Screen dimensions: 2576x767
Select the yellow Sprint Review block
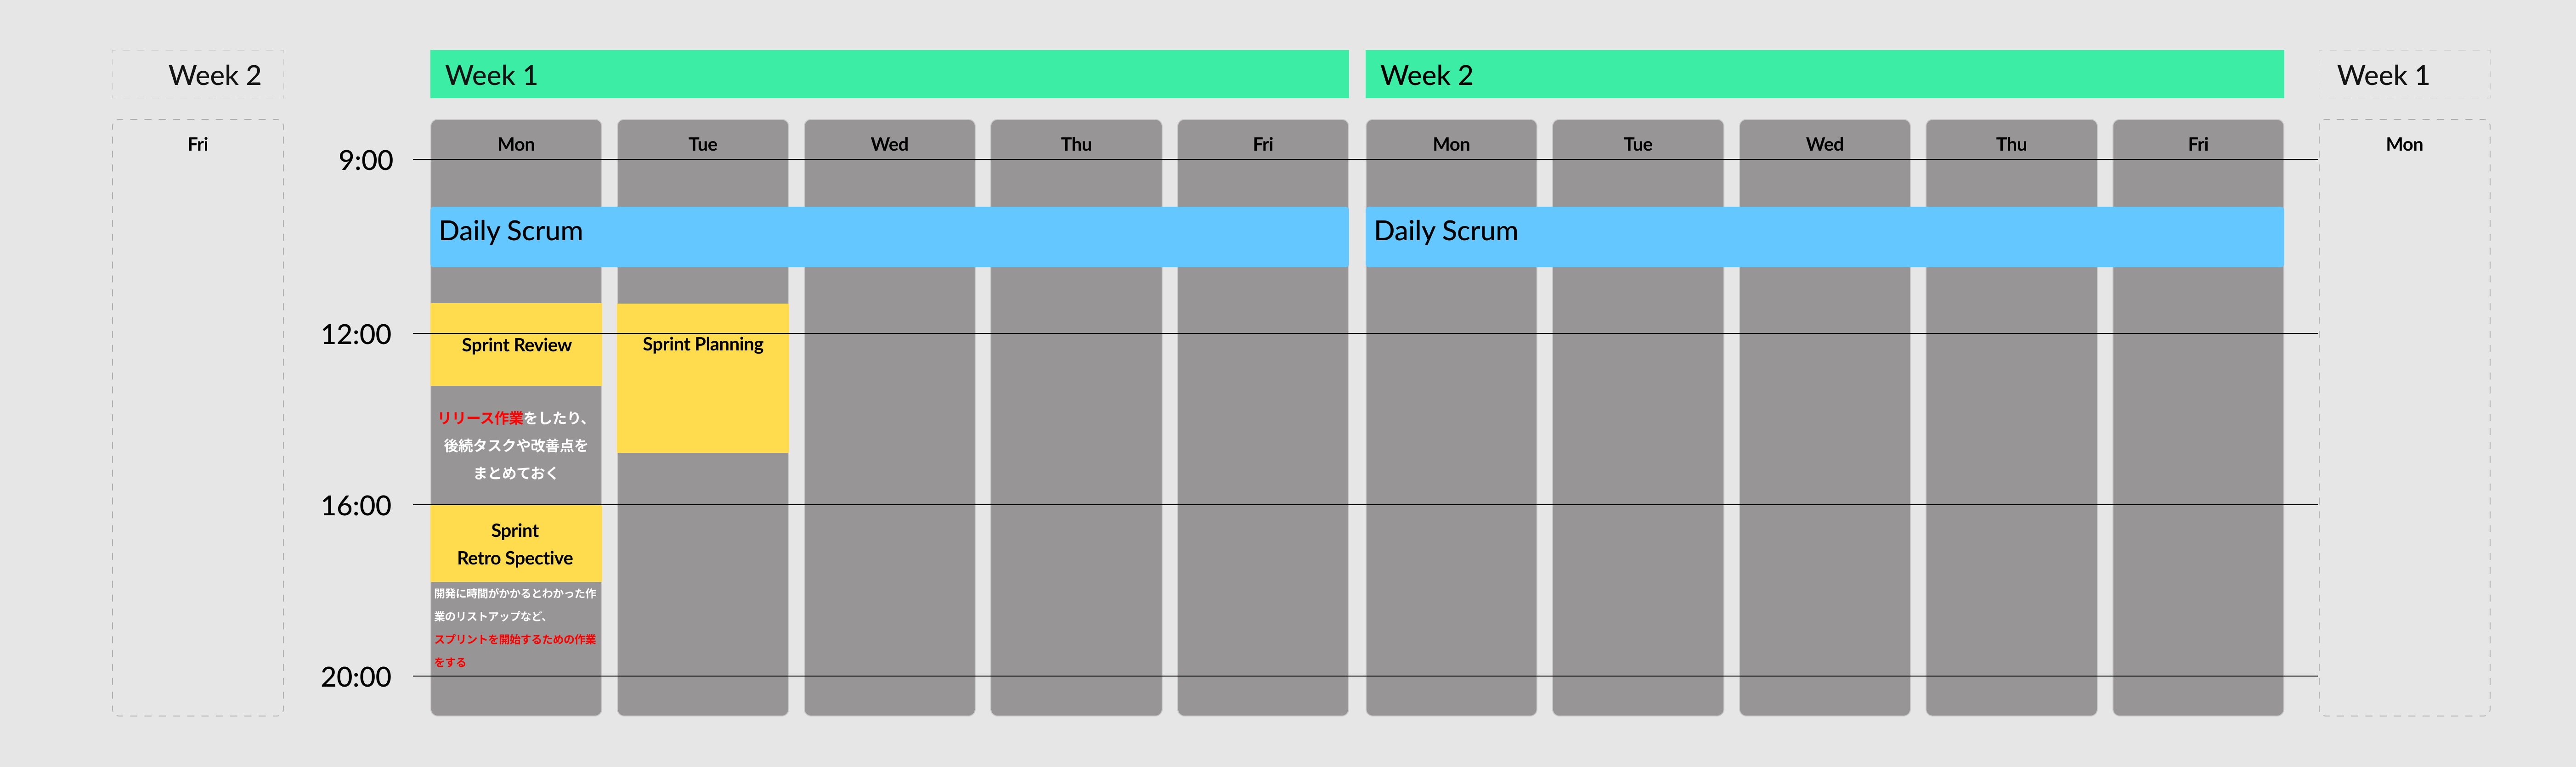click(x=516, y=345)
